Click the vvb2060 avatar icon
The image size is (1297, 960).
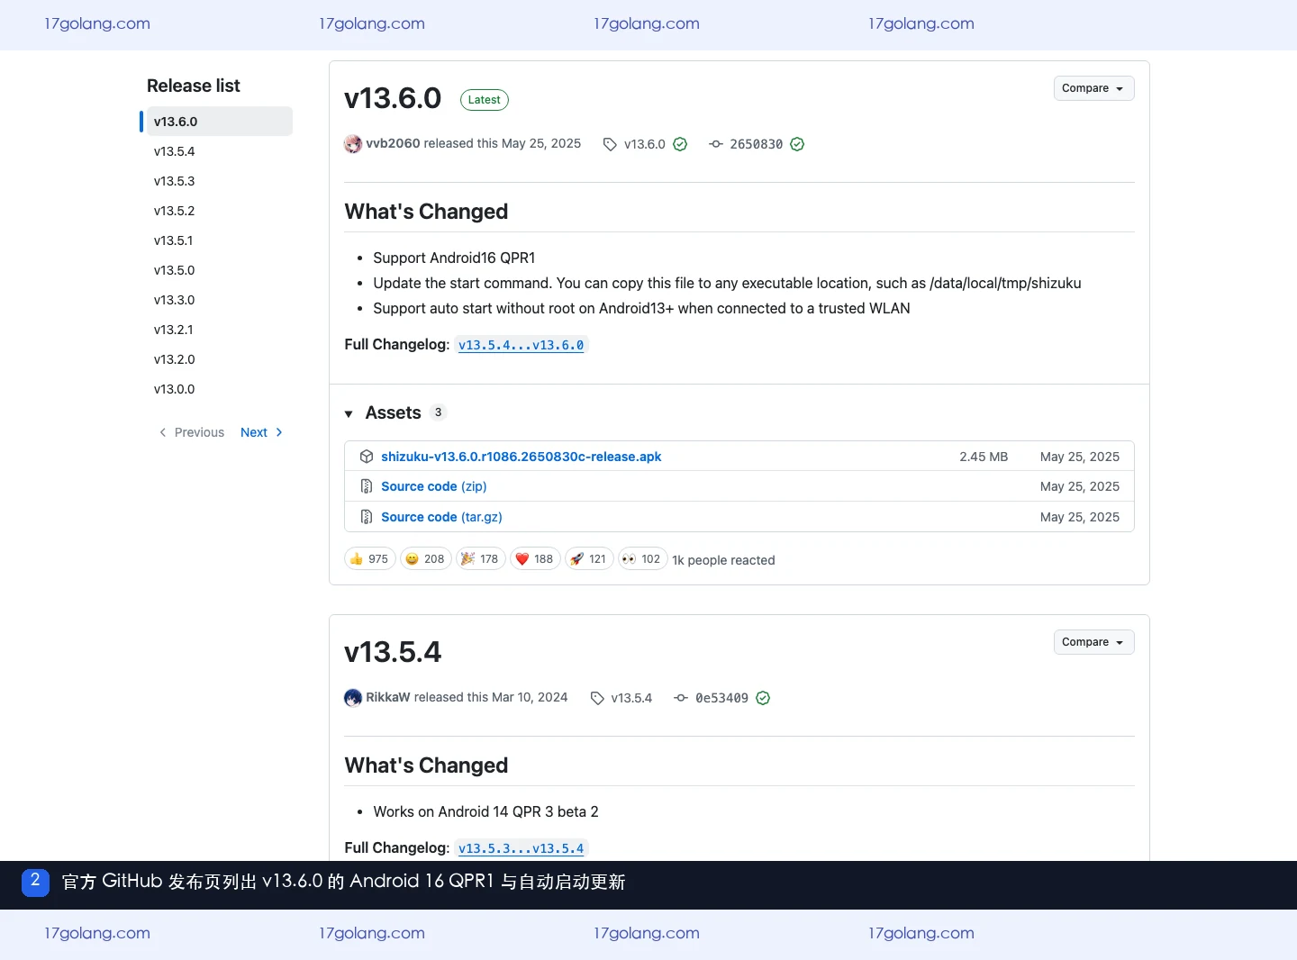click(x=353, y=144)
